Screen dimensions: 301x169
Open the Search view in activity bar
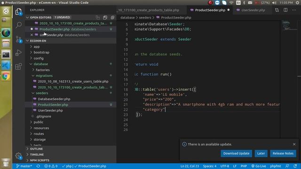pos(19,25)
